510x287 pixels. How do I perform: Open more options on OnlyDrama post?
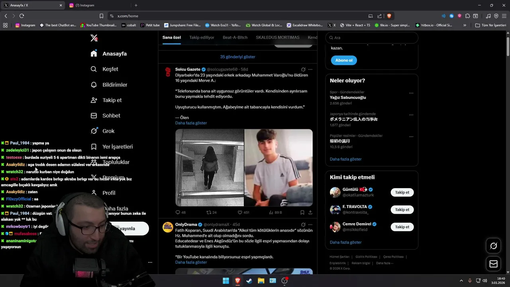(310, 224)
